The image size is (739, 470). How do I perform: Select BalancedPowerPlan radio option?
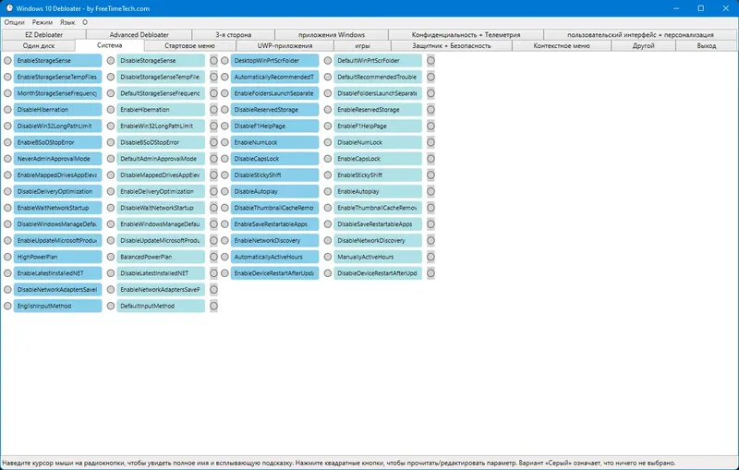tap(111, 257)
